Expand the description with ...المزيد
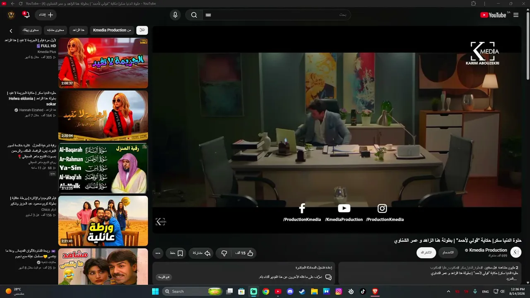This screenshot has height=298, width=530. coord(511,279)
